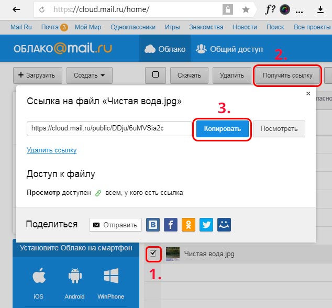Click the Удалить ссылку link

point(52,150)
